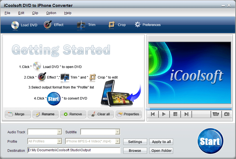Viewport: 236px width, 159px height.
Task: Stop the preview playback
Action: 175,114
